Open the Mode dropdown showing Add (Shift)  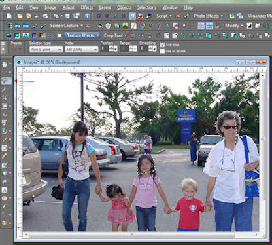coord(82,50)
